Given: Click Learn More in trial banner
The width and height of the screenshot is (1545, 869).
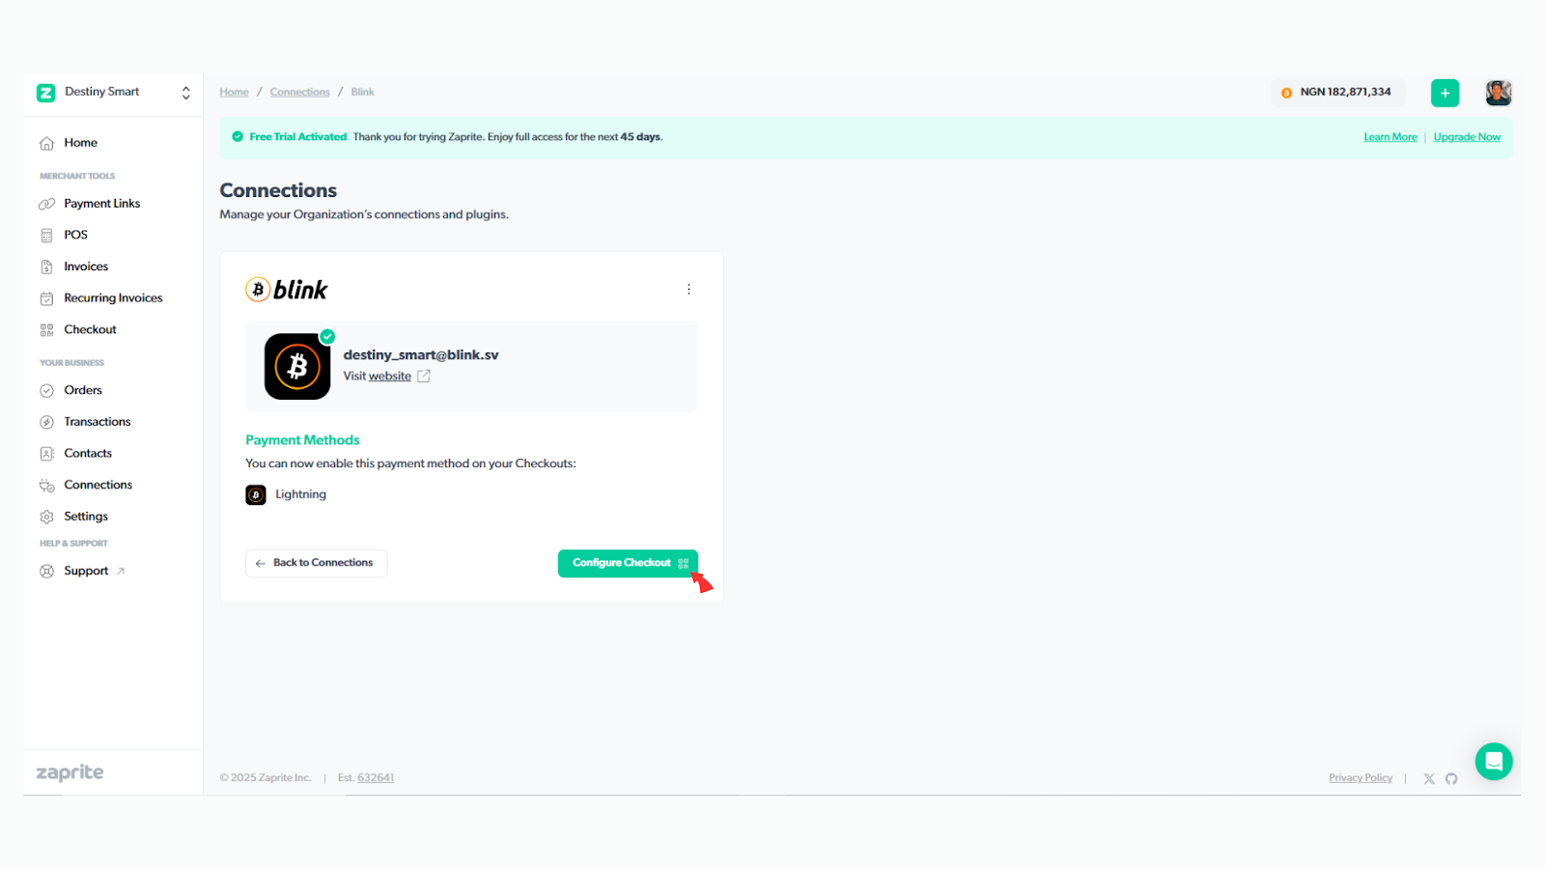Looking at the screenshot, I should click(x=1390, y=137).
